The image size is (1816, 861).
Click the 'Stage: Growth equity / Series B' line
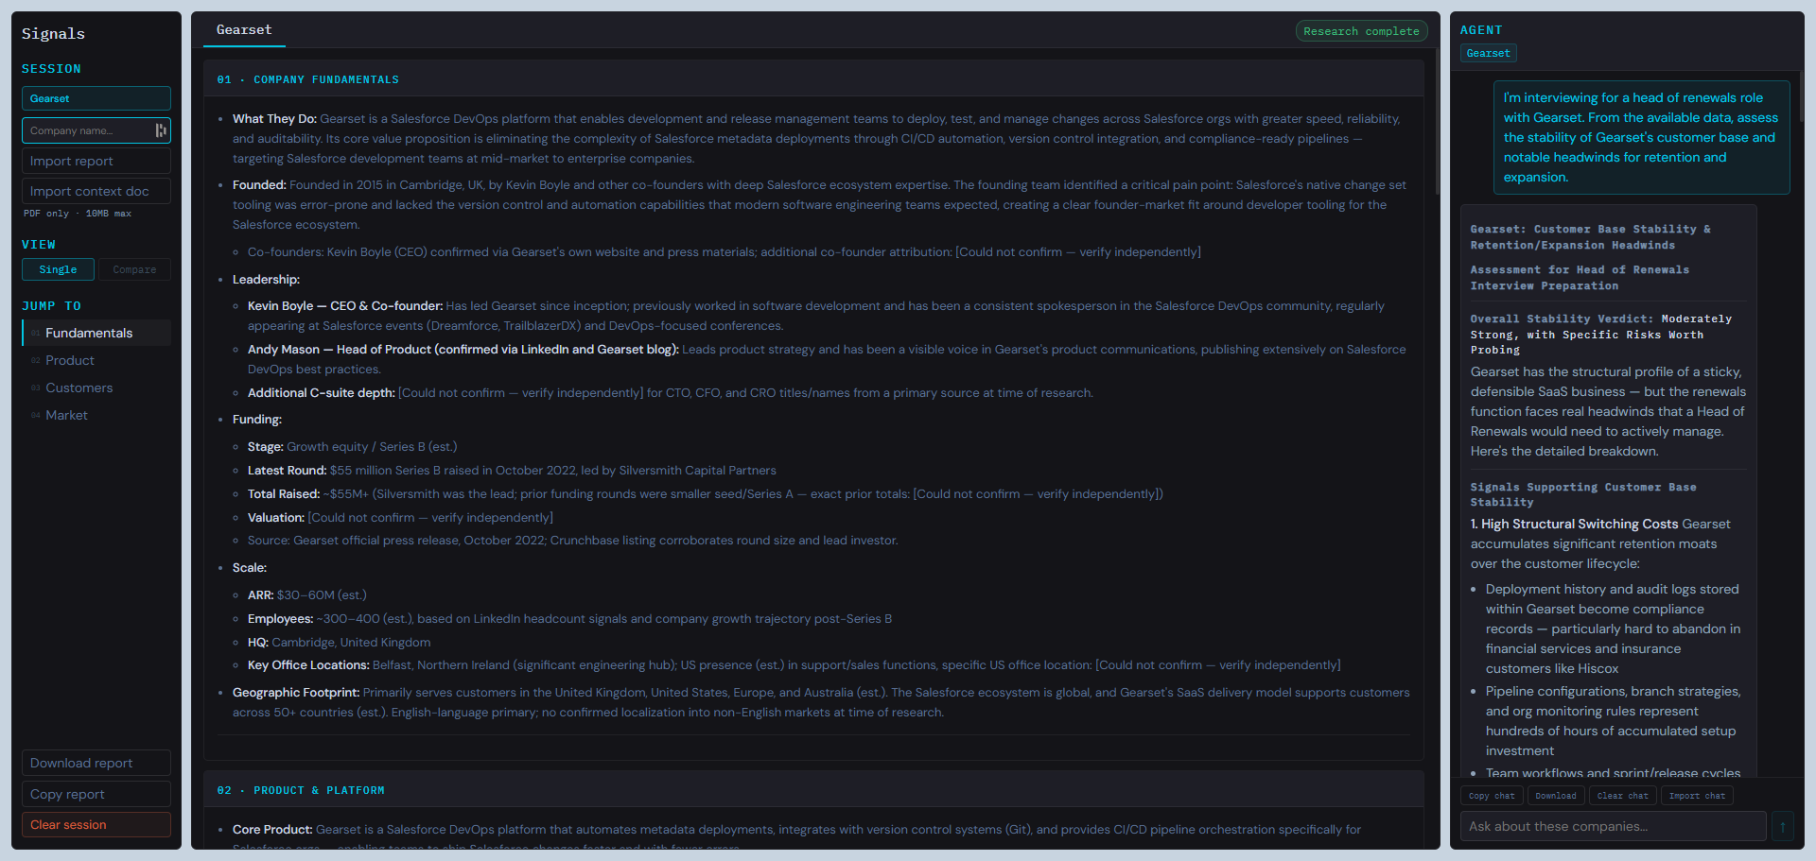tap(352, 447)
